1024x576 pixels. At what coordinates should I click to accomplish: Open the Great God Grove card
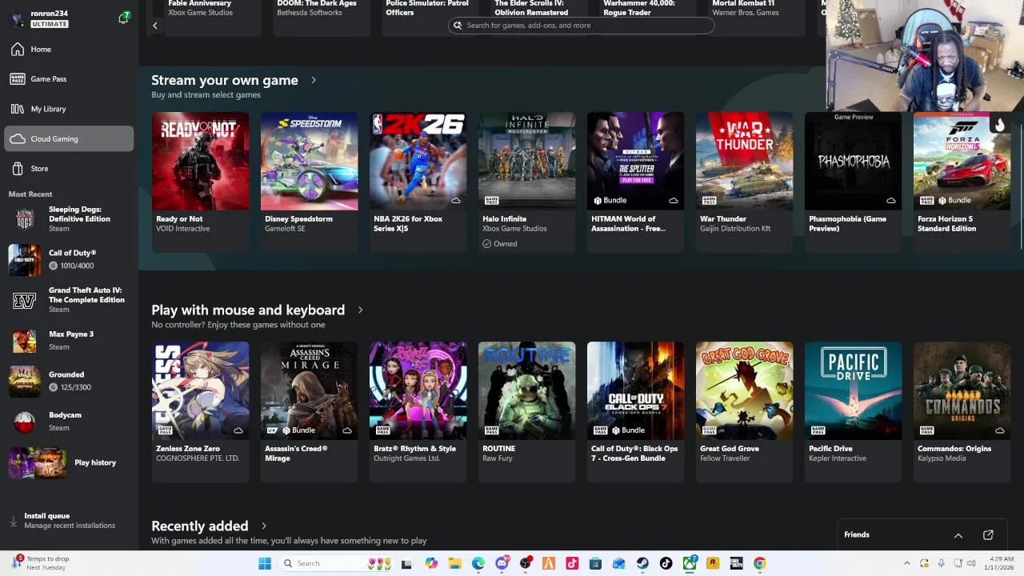pos(744,411)
